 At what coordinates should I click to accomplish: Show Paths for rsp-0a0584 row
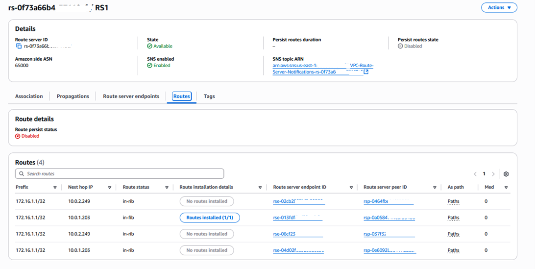[454, 218]
